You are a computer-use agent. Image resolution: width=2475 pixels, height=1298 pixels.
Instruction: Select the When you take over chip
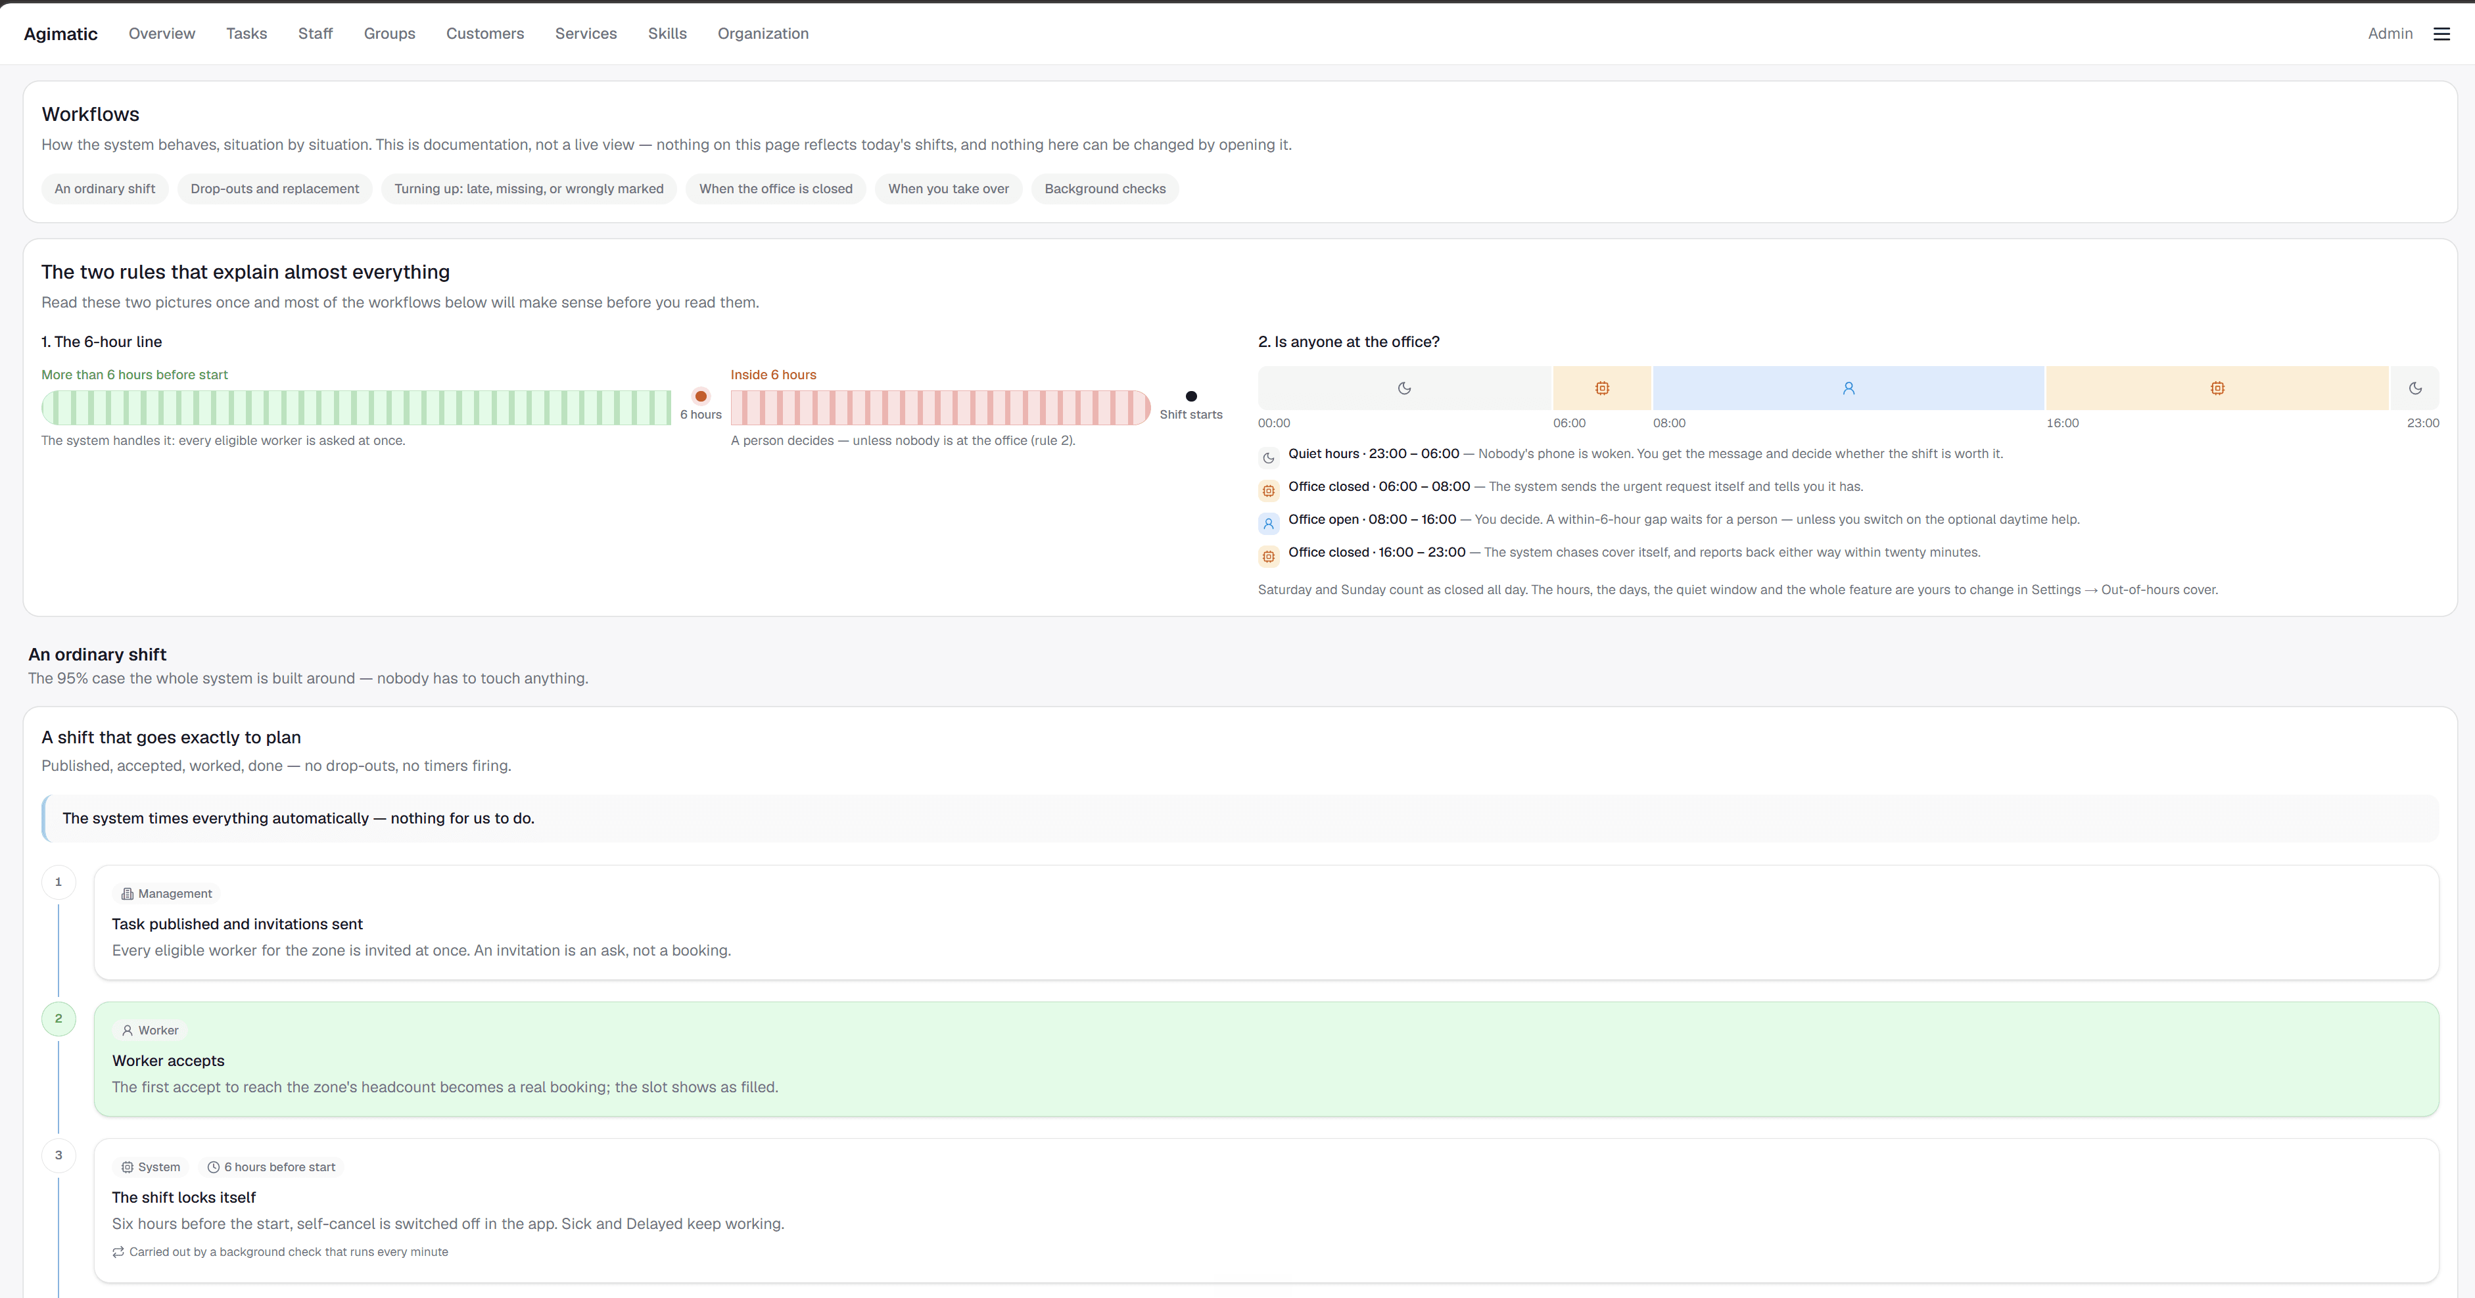(x=949, y=189)
